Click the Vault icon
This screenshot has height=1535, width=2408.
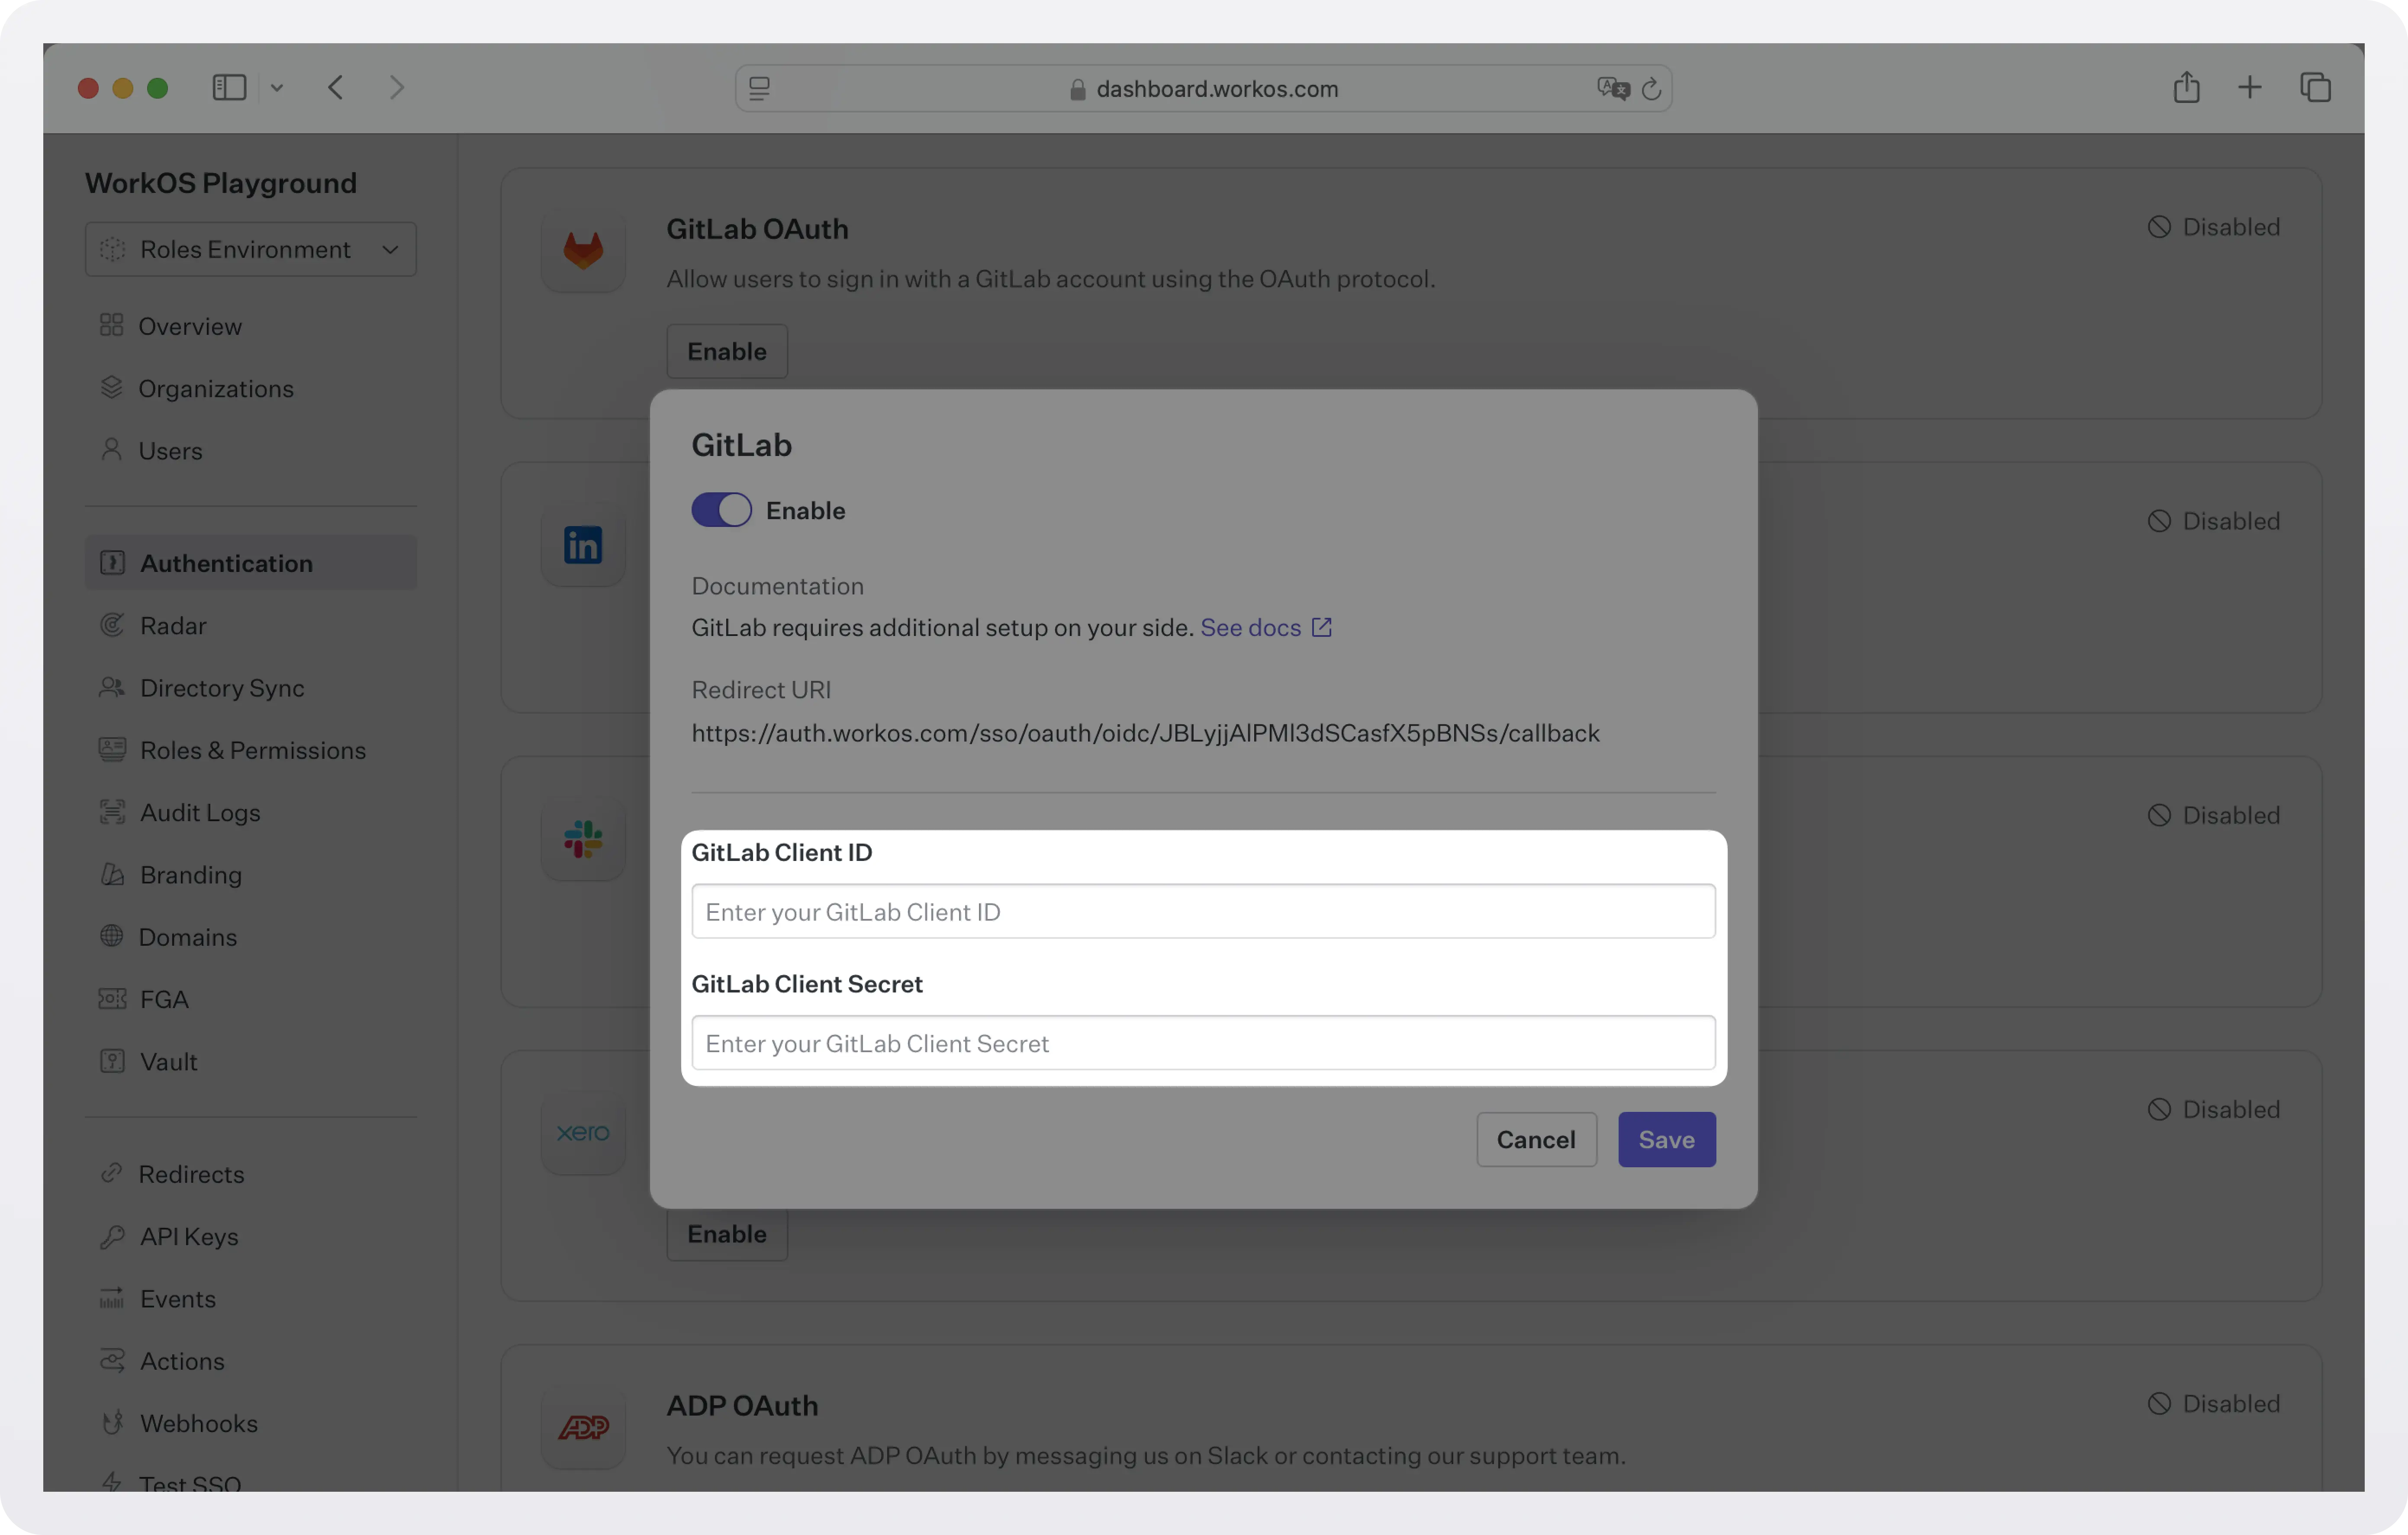point(112,1060)
